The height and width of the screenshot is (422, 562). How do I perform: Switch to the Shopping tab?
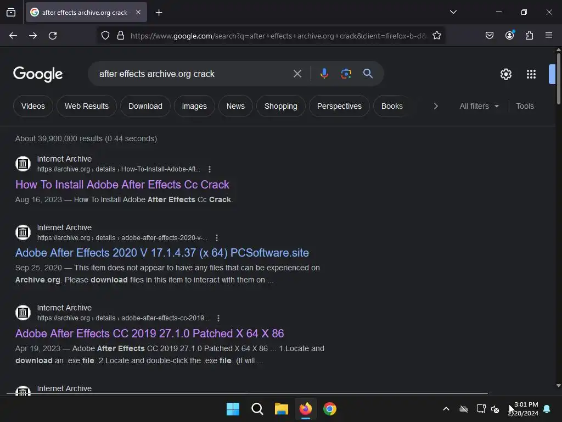click(x=280, y=106)
